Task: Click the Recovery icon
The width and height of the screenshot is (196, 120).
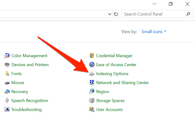Action: [x=7, y=92]
